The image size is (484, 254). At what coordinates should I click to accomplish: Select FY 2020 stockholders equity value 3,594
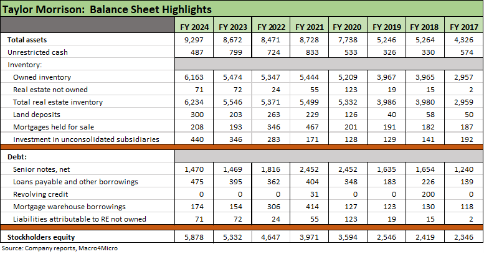(x=348, y=237)
